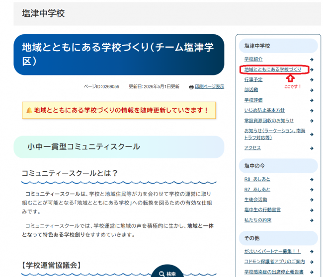Click 更新日:2026年5月1日更新 text

coord(154,87)
